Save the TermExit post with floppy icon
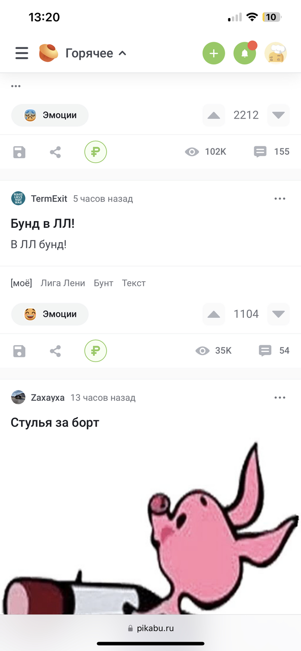Image resolution: width=301 pixels, height=651 pixels. tap(19, 351)
